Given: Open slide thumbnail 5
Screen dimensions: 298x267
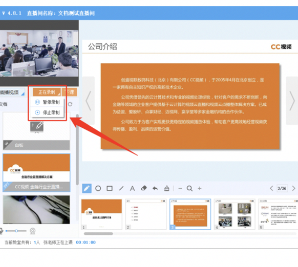Looking at the screenshot, I should tap(278, 214).
